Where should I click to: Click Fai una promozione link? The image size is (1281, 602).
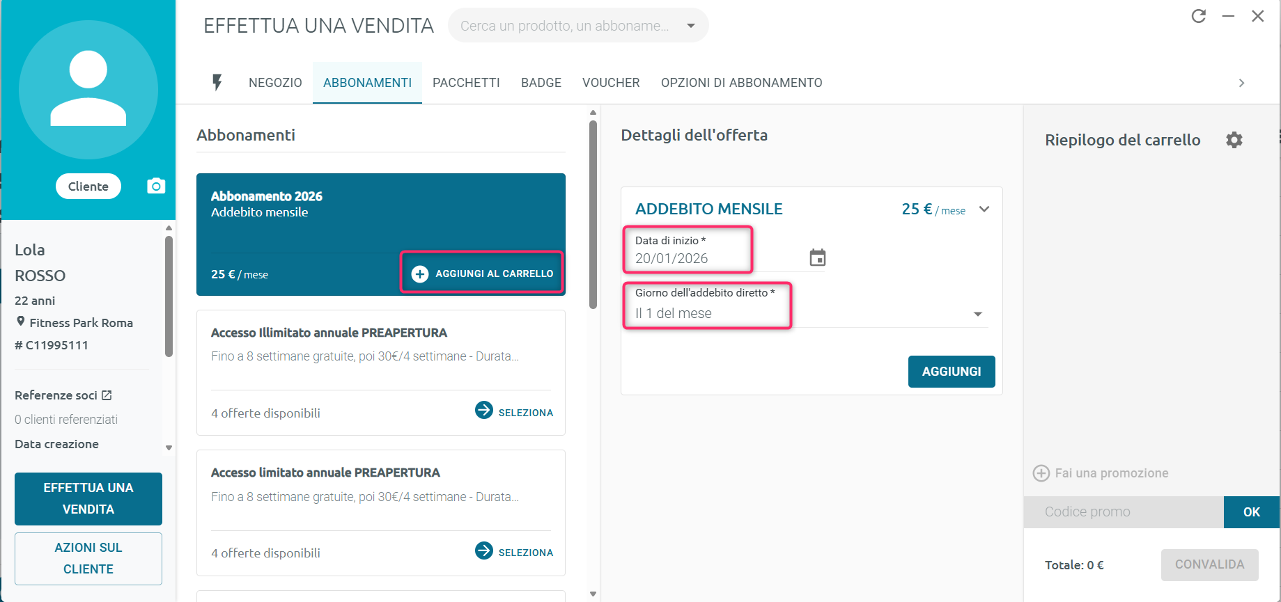pos(1112,473)
